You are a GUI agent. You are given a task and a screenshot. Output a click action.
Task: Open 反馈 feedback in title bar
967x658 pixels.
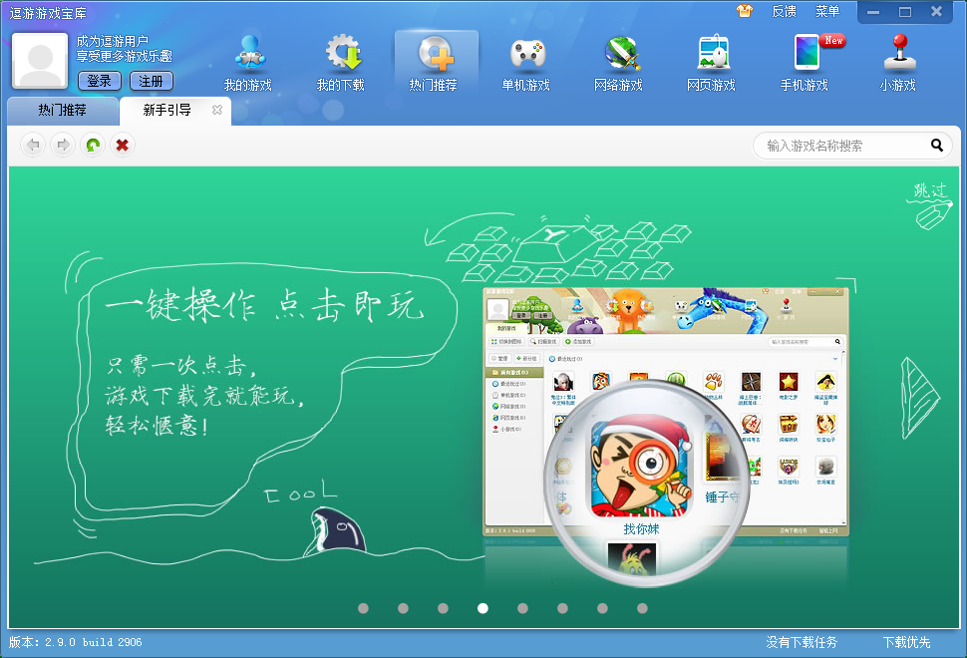tap(784, 11)
